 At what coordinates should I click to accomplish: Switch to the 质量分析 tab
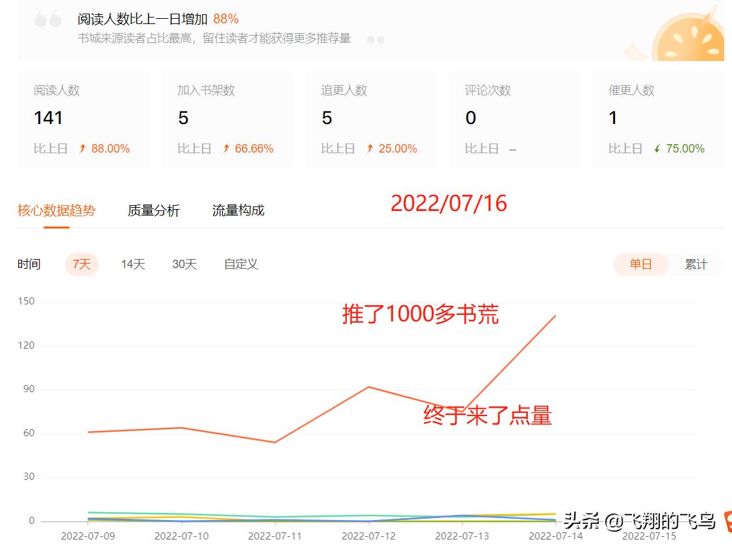click(154, 210)
